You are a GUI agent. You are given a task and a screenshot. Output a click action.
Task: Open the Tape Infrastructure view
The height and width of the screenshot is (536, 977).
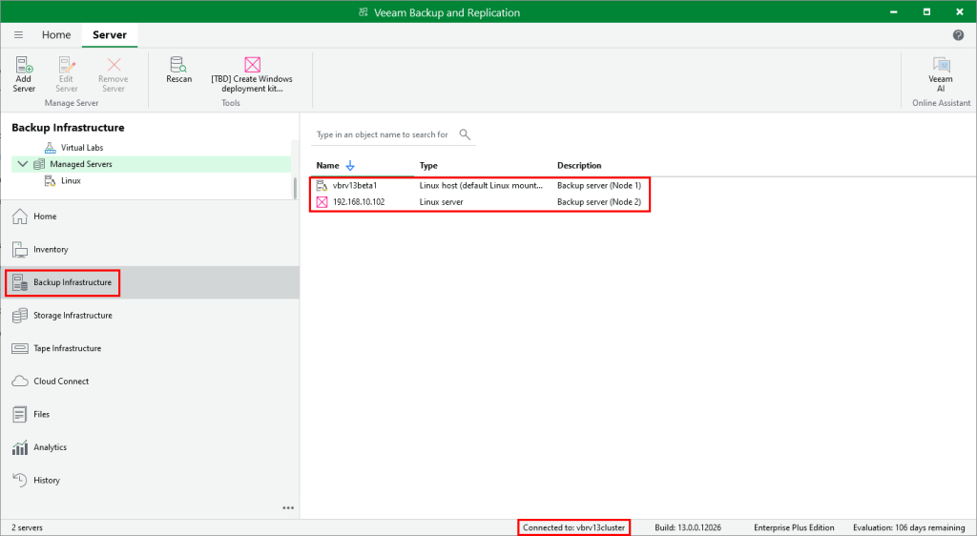click(x=67, y=348)
